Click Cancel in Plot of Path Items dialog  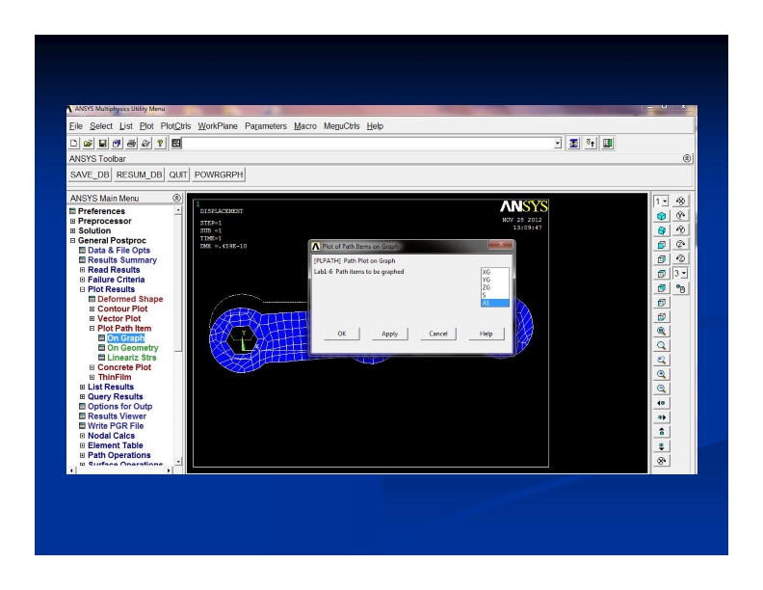pyautogui.click(x=438, y=334)
